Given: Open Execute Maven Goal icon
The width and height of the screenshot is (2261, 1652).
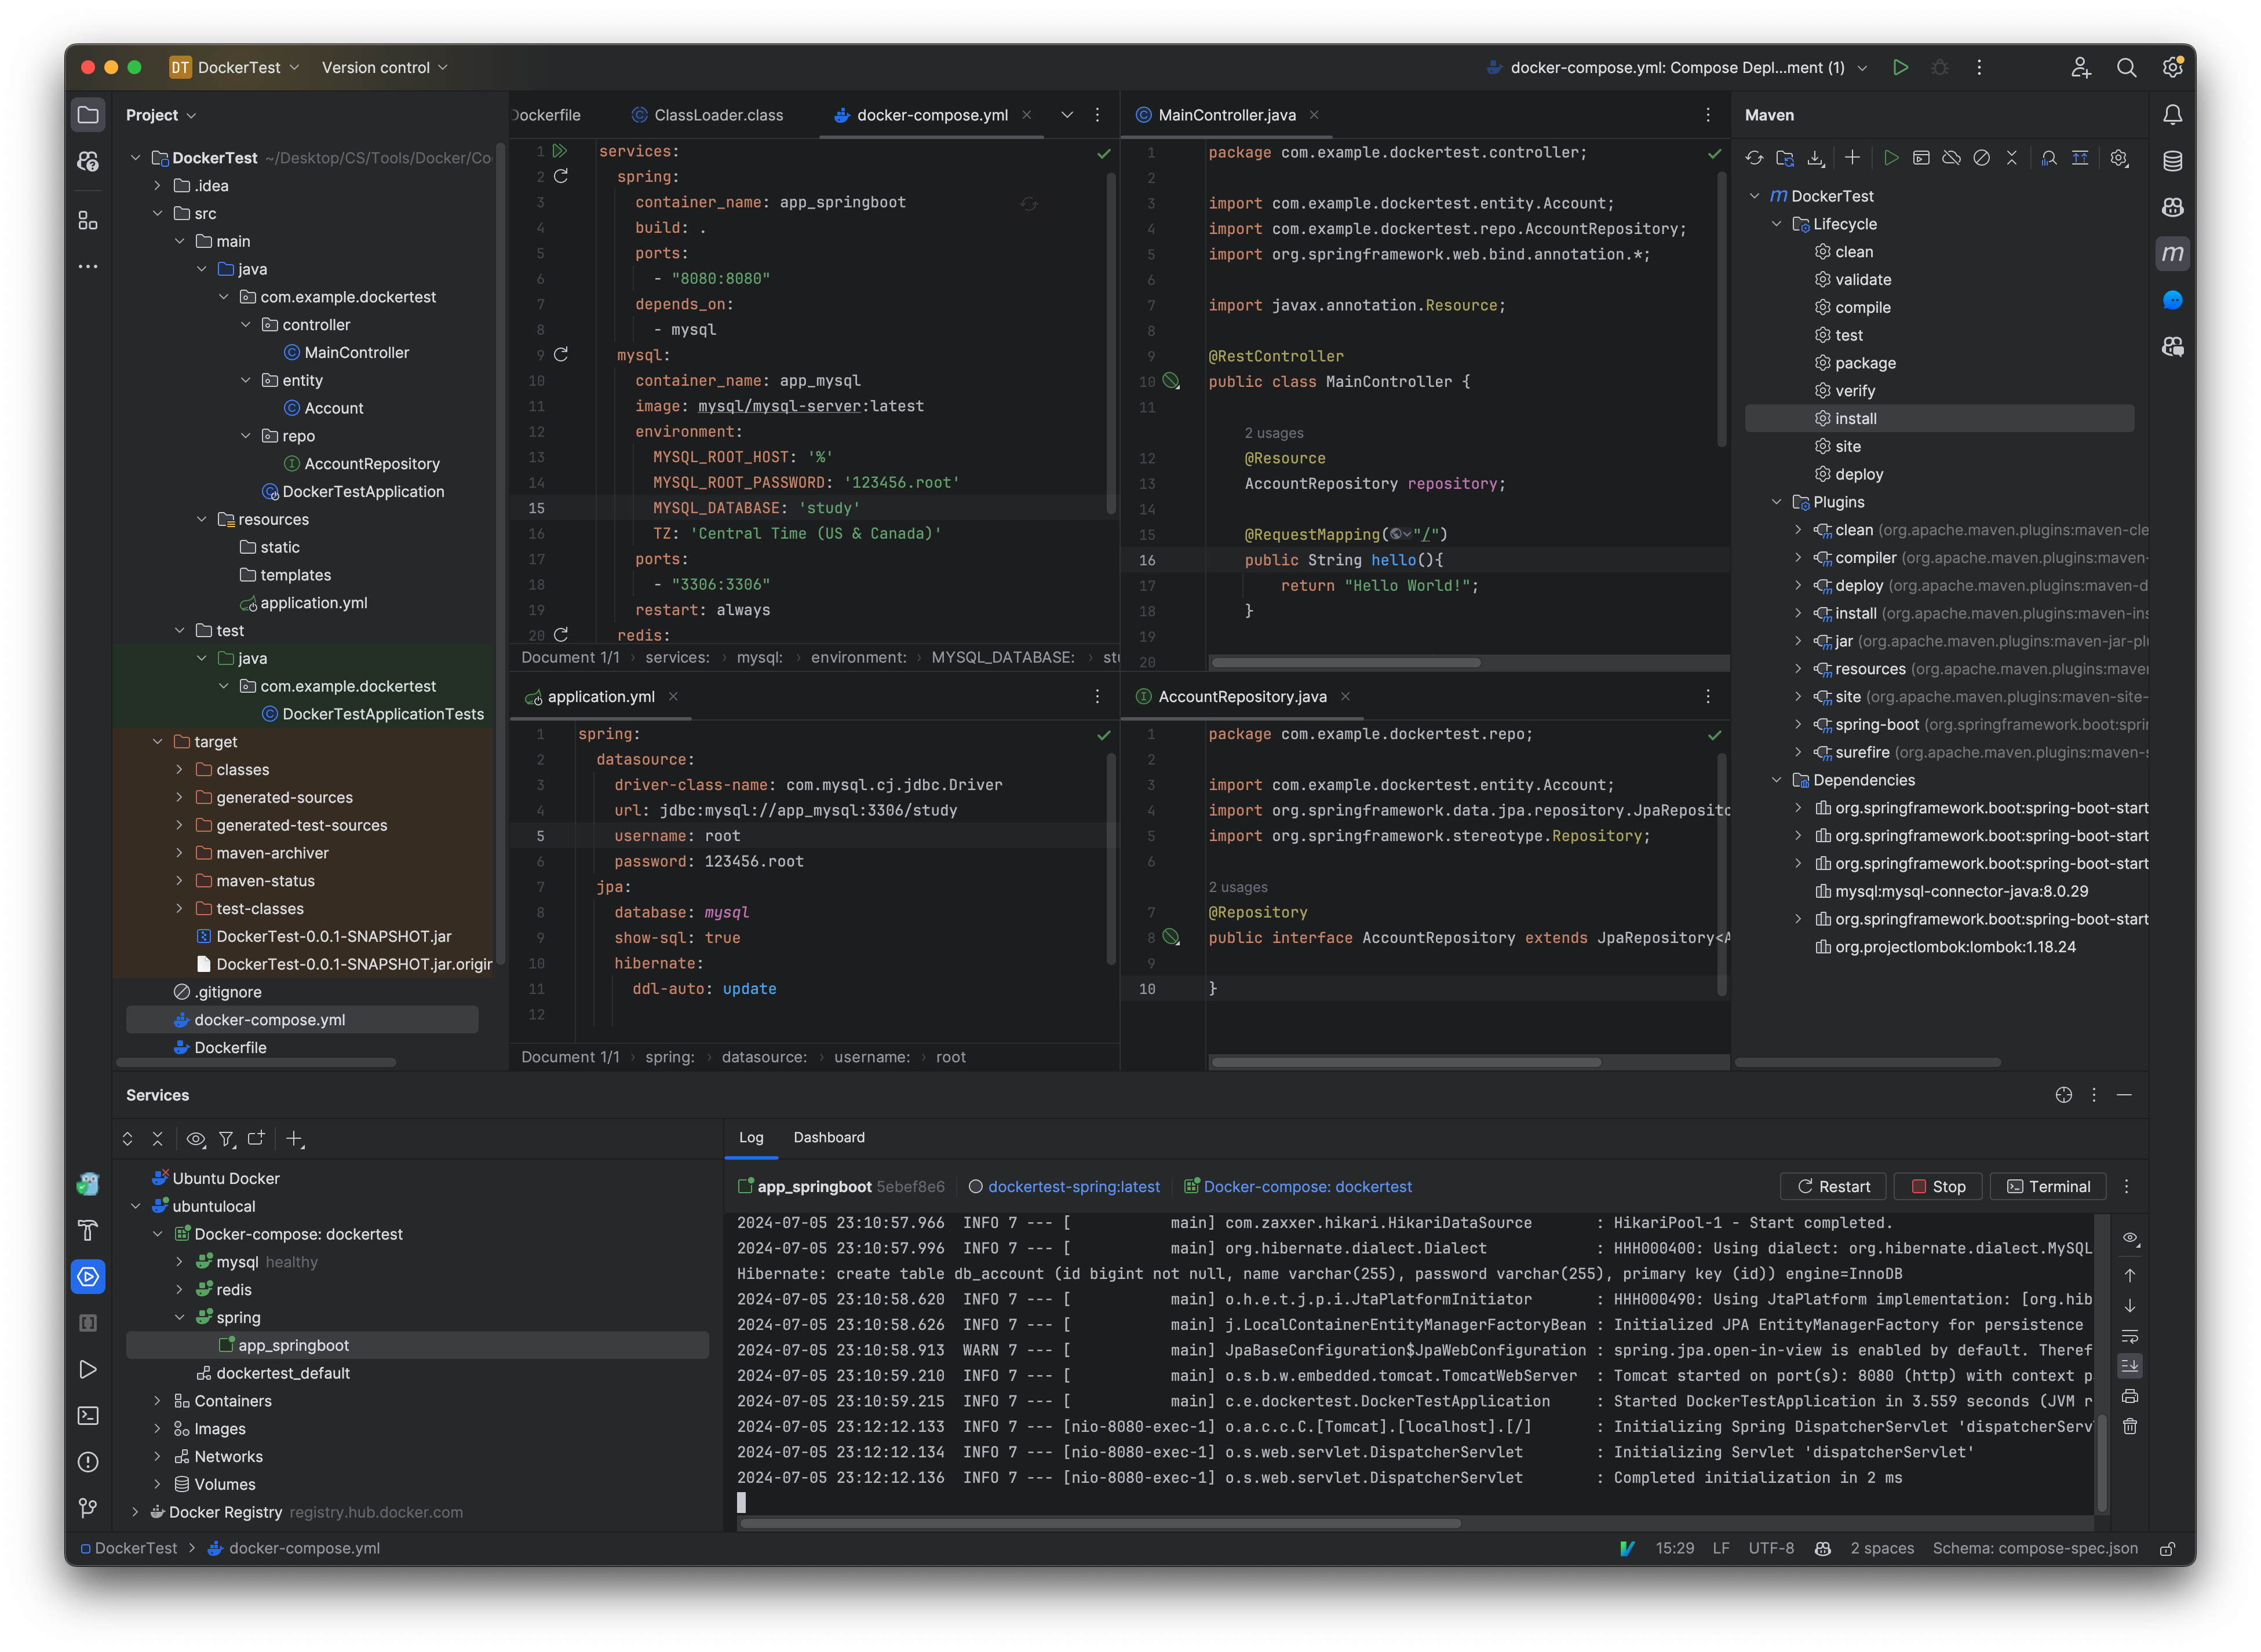Looking at the screenshot, I should 1920,158.
